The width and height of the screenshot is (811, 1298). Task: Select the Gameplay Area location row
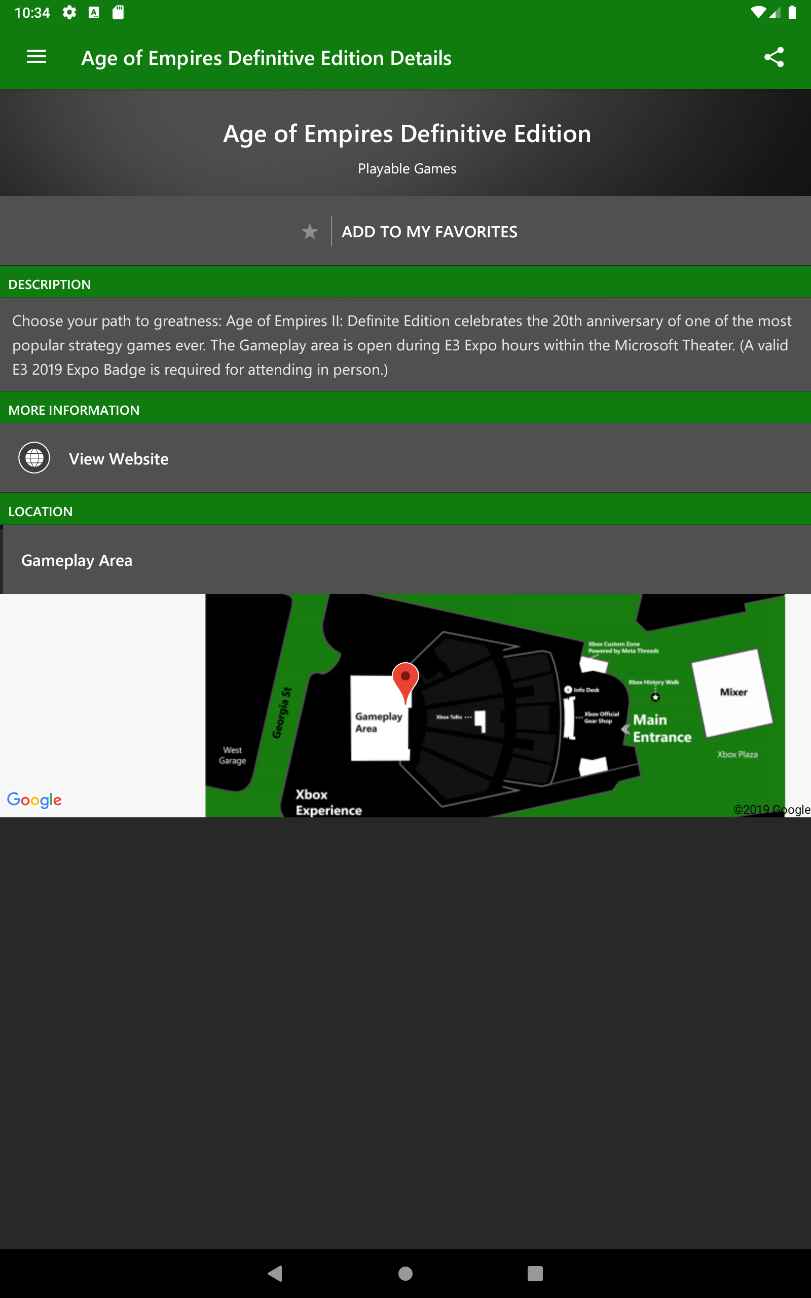tap(405, 559)
